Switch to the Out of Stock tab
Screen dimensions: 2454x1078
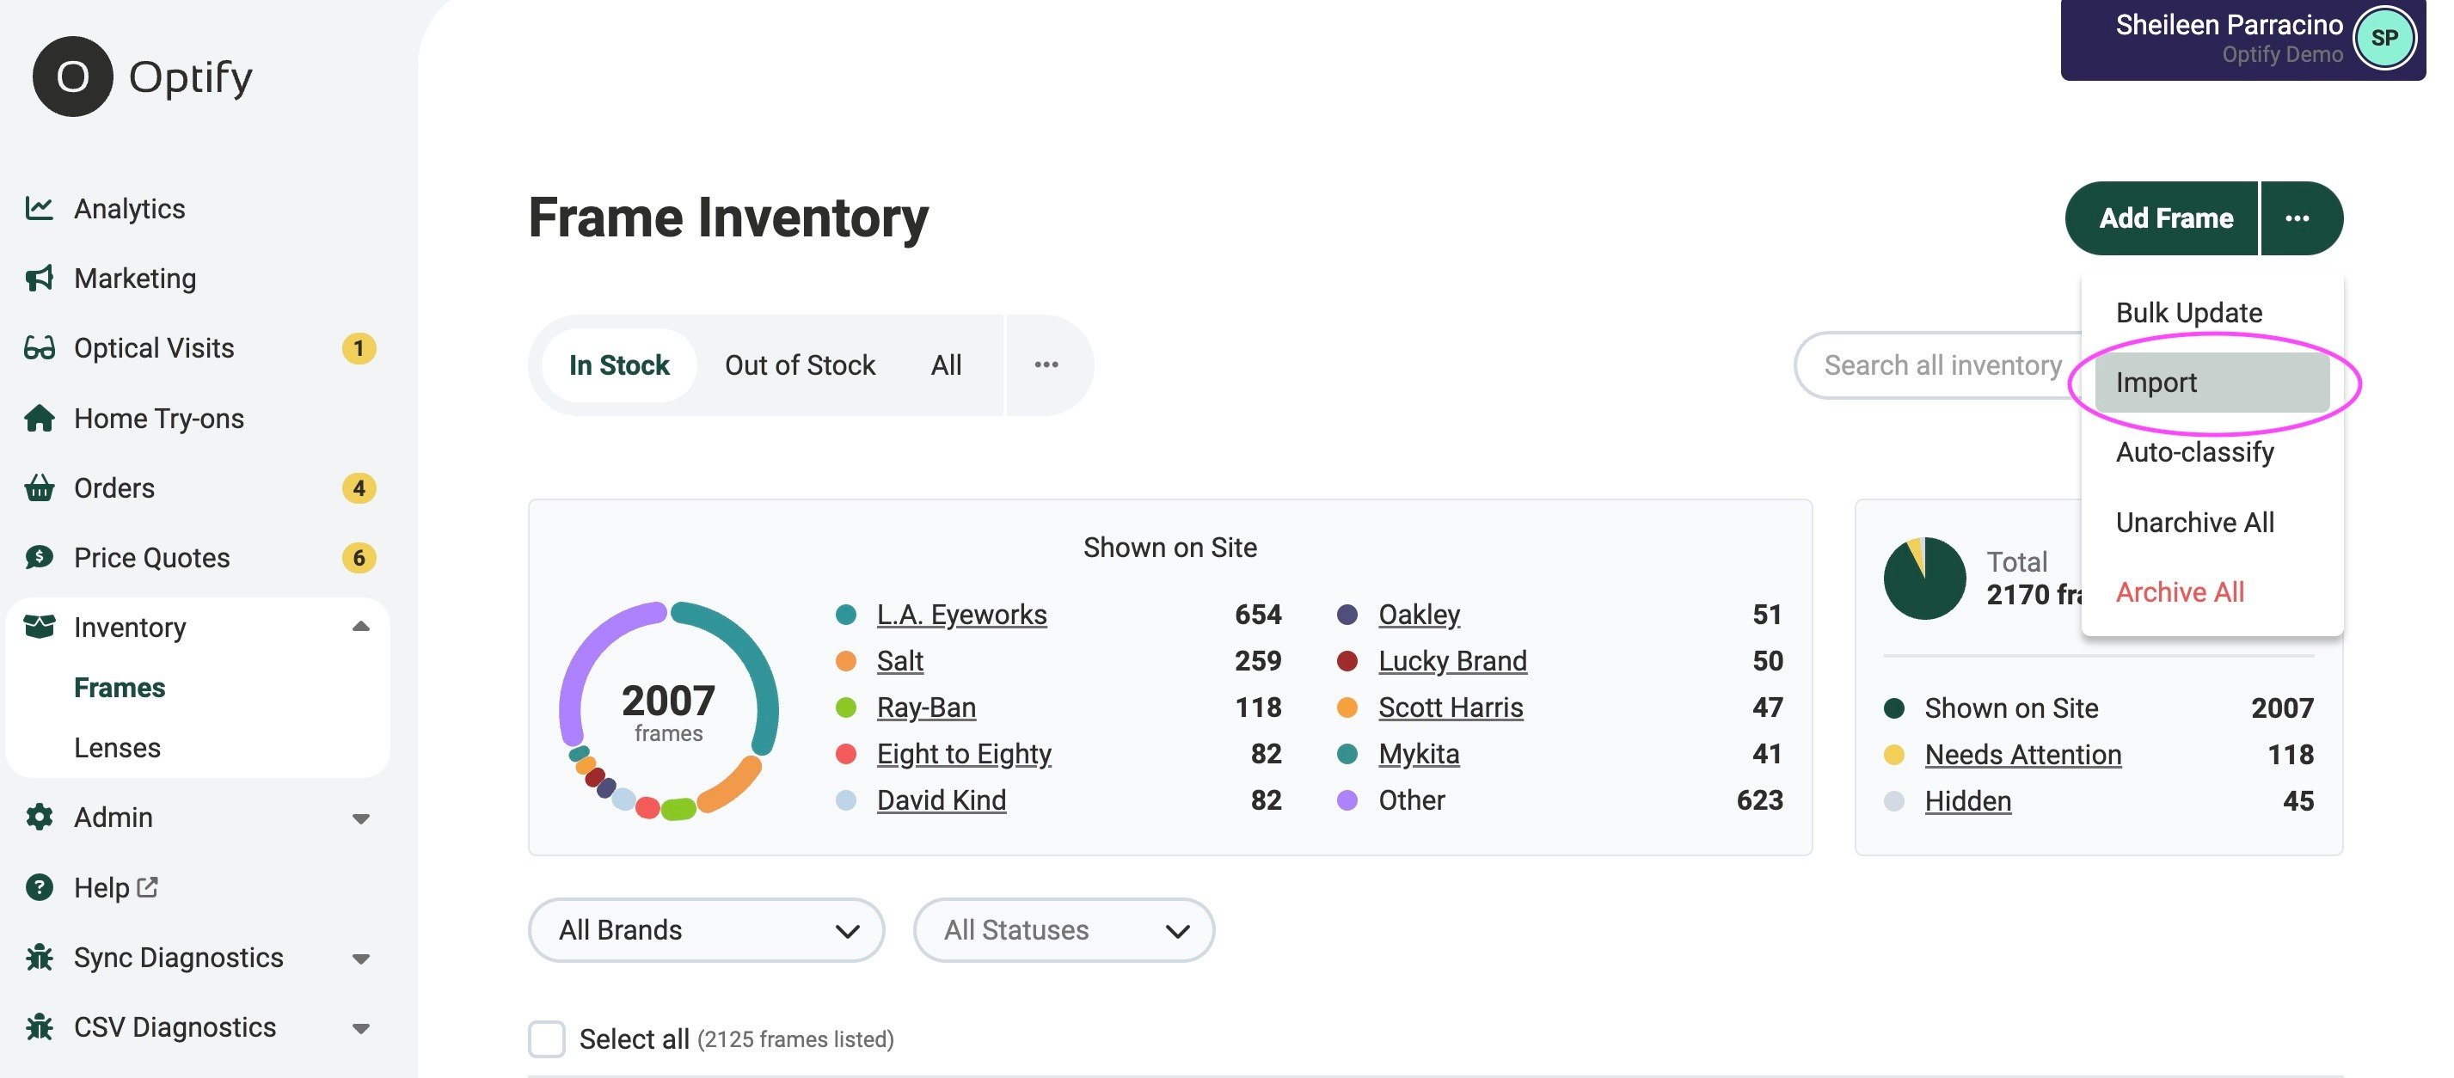pyautogui.click(x=801, y=364)
